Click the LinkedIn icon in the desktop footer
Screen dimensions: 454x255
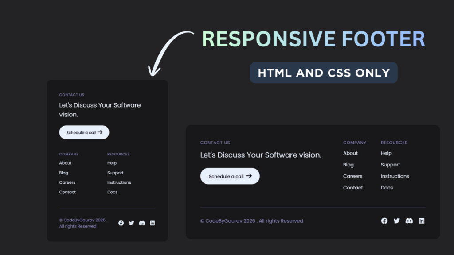pos(422,220)
